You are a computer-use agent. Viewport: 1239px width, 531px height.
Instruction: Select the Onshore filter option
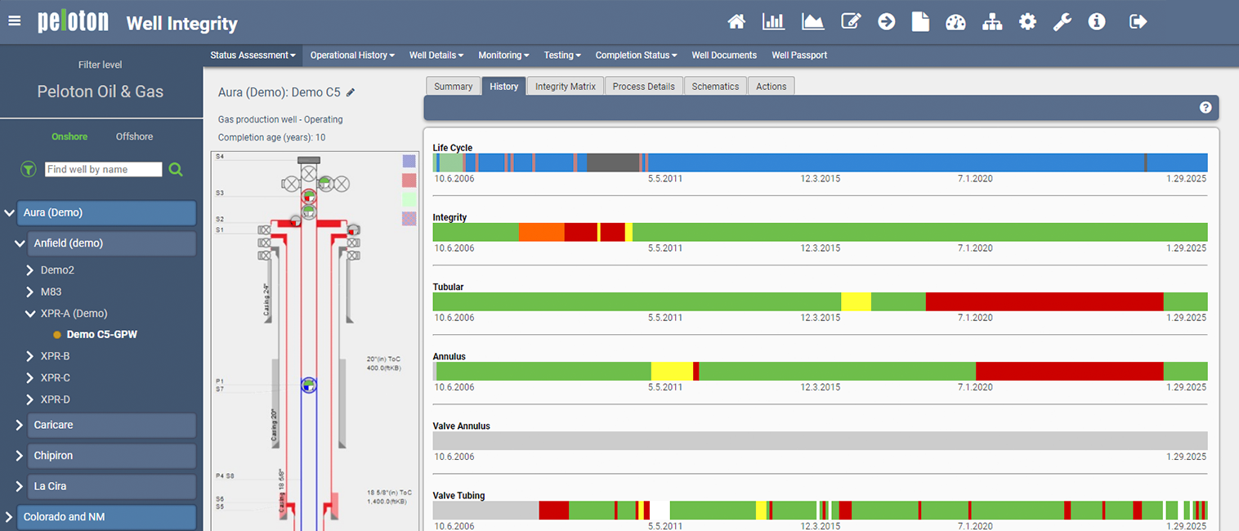pyautogui.click(x=69, y=136)
